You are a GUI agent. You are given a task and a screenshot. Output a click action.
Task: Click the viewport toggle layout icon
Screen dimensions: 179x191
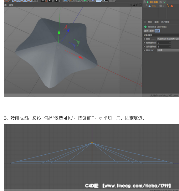coord(141,5)
